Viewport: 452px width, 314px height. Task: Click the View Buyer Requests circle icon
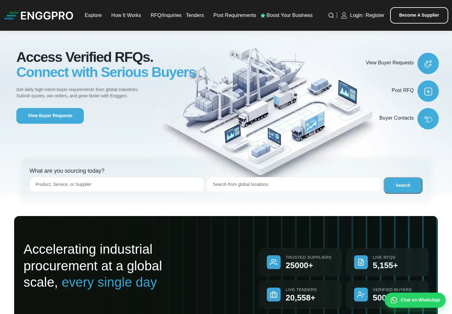[x=428, y=63]
